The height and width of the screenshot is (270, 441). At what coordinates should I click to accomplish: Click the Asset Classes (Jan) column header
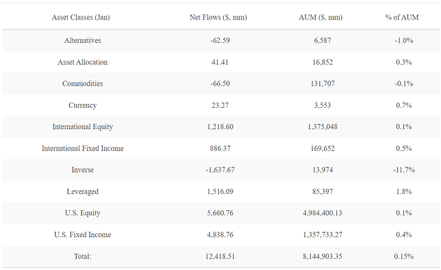[x=81, y=18]
